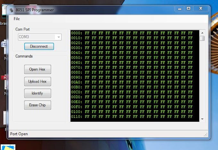Click the Com Port group label
The height and width of the screenshot is (150, 218).
click(22, 29)
